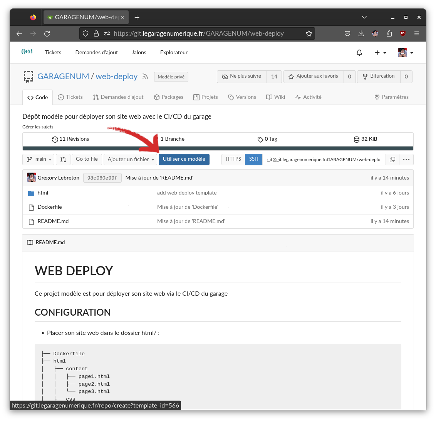Toggle 'Ajouter aux favoris' star button
The height and width of the screenshot is (421, 436).
pyautogui.click(x=313, y=77)
